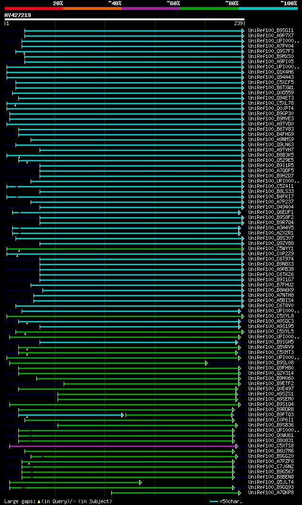
Task: Click UniRef100_A2X2R1 label
Action: pos(271,233)
